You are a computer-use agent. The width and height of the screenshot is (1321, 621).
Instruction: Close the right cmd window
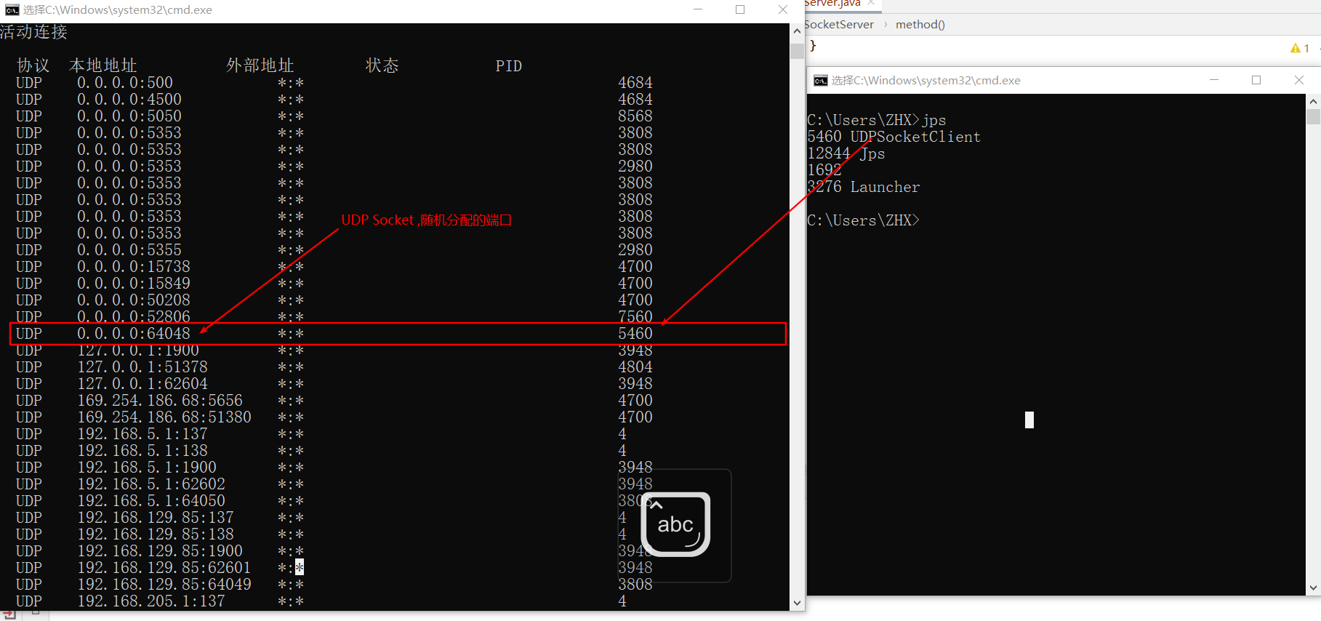click(x=1299, y=80)
